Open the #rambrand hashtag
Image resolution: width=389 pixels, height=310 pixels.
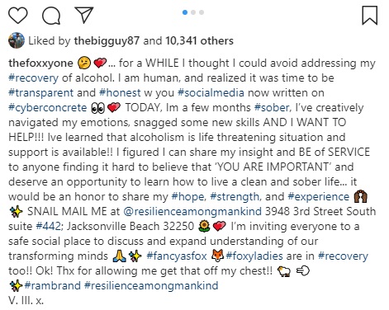click(x=52, y=286)
